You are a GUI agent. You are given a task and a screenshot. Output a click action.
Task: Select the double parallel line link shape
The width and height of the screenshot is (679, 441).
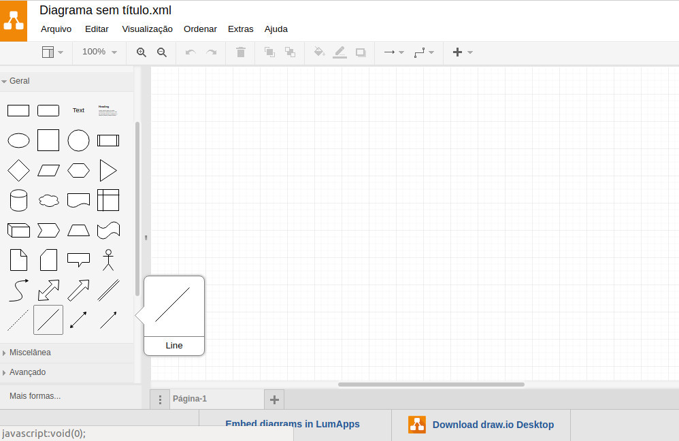[108, 290]
